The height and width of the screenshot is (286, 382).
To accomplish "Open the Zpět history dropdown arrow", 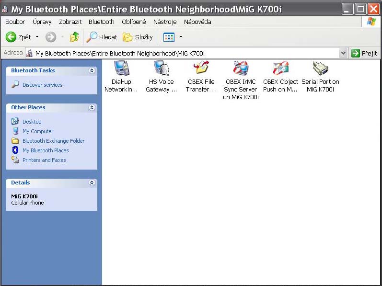I will tap(37, 37).
